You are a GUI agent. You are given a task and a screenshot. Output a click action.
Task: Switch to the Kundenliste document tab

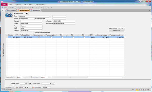click(36, 10)
